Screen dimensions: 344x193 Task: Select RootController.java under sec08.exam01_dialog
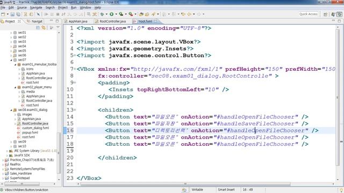tap(35, 123)
